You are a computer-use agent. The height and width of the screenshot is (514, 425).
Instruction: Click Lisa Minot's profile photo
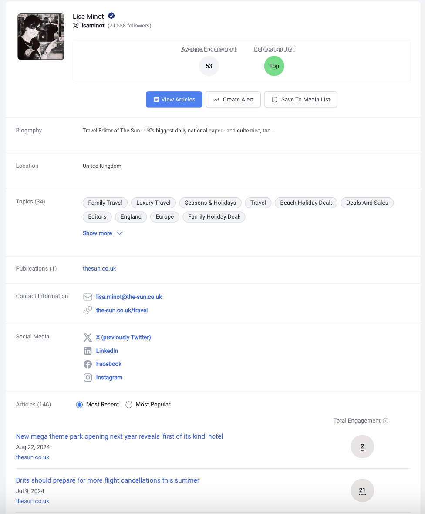click(x=41, y=36)
